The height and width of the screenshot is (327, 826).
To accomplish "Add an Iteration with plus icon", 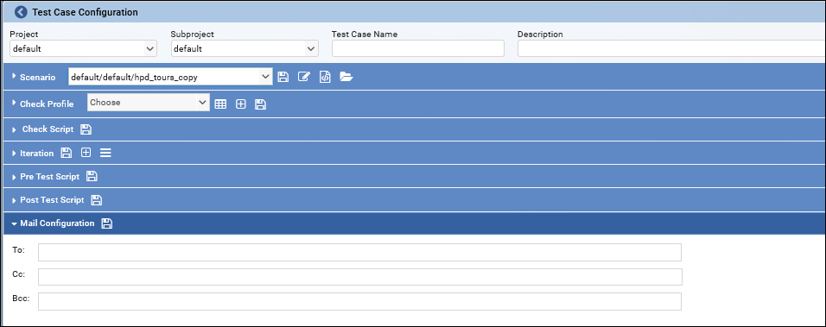I will (86, 153).
